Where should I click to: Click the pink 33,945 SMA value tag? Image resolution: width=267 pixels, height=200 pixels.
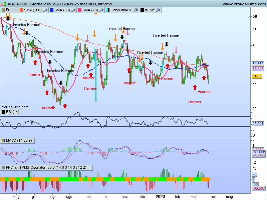coord(258,69)
